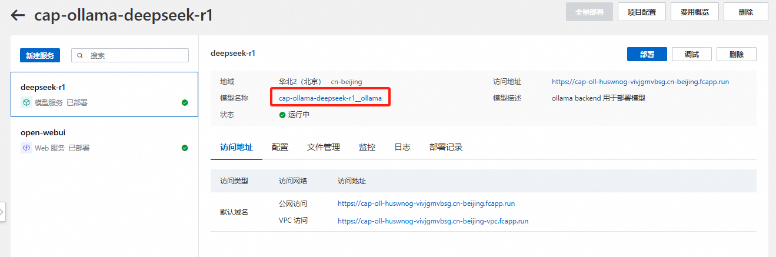Switch to the 访问地址 tab
Image resolution: width=776 pixels, height=257 pixels.
pyautogui.click(x=237, y=147)
